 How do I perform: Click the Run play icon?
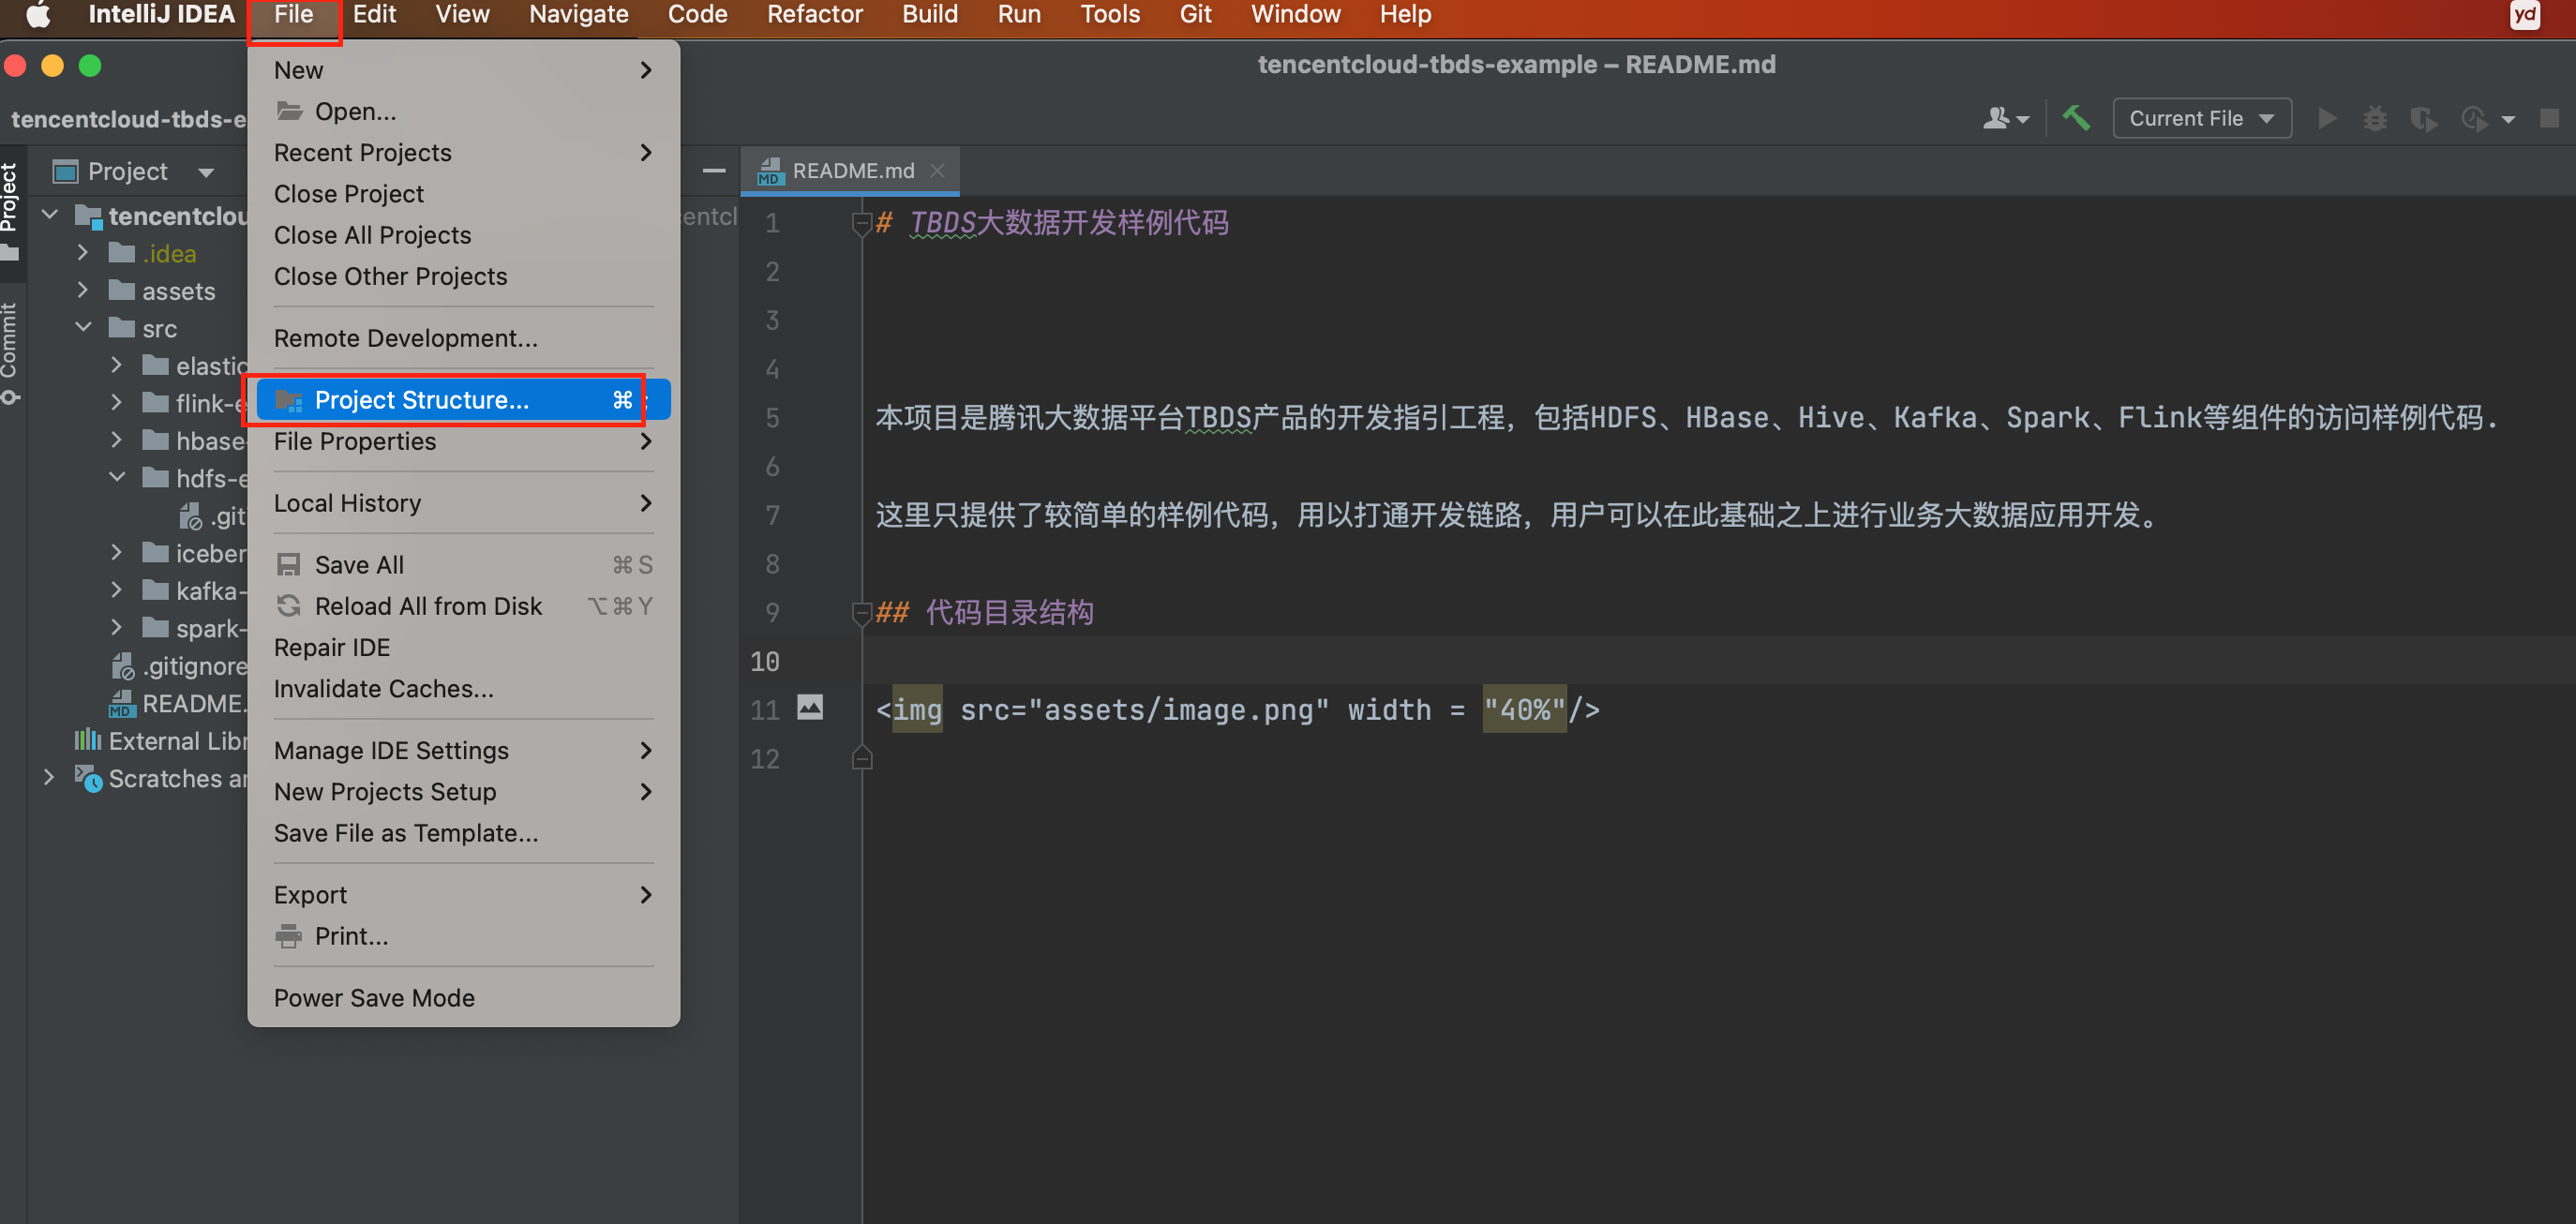point(2327,118)
